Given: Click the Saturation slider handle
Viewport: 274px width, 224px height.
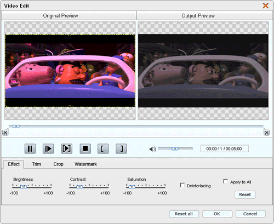Looking at the screenshot, I should coord(132,187).
